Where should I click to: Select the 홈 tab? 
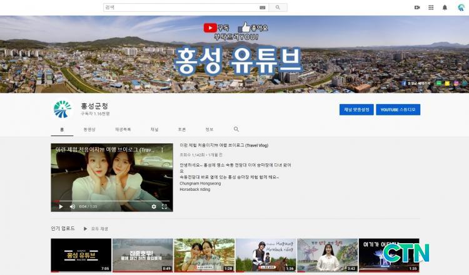pyautogui.click(x=62, y=130)
